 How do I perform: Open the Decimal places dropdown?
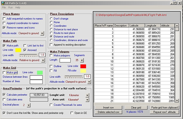point(29,105)
